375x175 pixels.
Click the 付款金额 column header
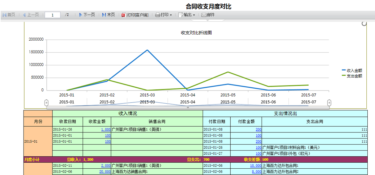(246, 121)
